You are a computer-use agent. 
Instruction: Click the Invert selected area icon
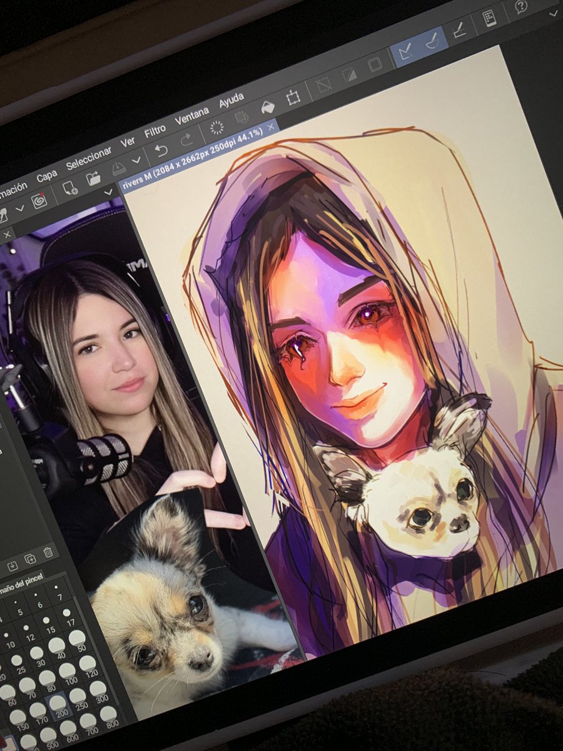point(349,75)
